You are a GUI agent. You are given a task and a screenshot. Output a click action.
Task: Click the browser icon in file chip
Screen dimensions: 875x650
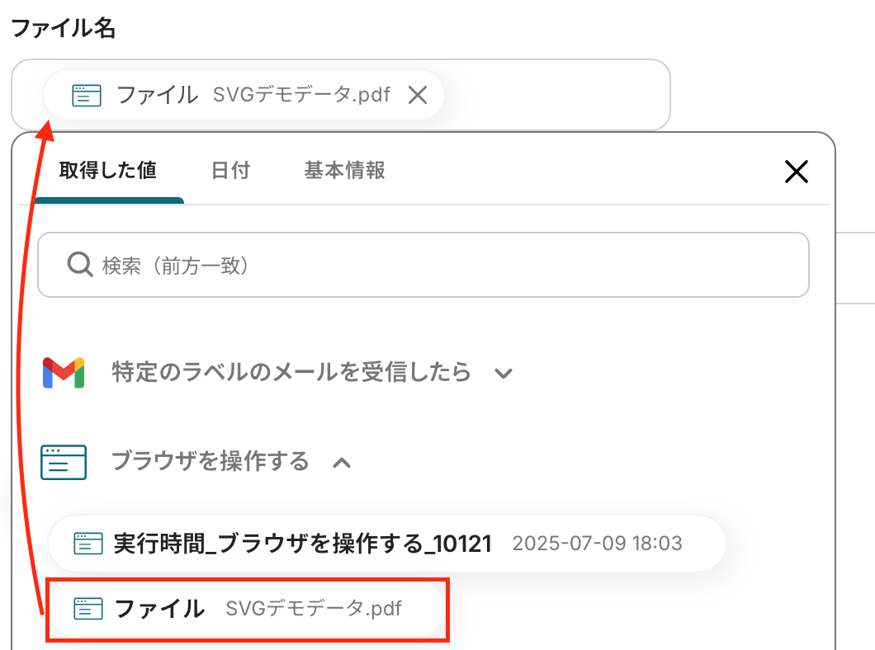(87, 96)
